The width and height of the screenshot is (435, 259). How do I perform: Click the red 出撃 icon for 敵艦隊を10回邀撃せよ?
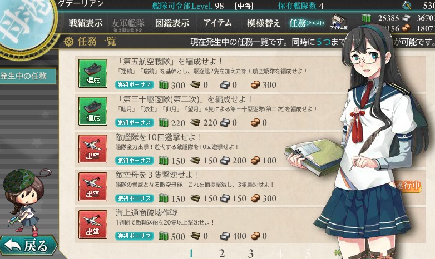pos(93,148)
